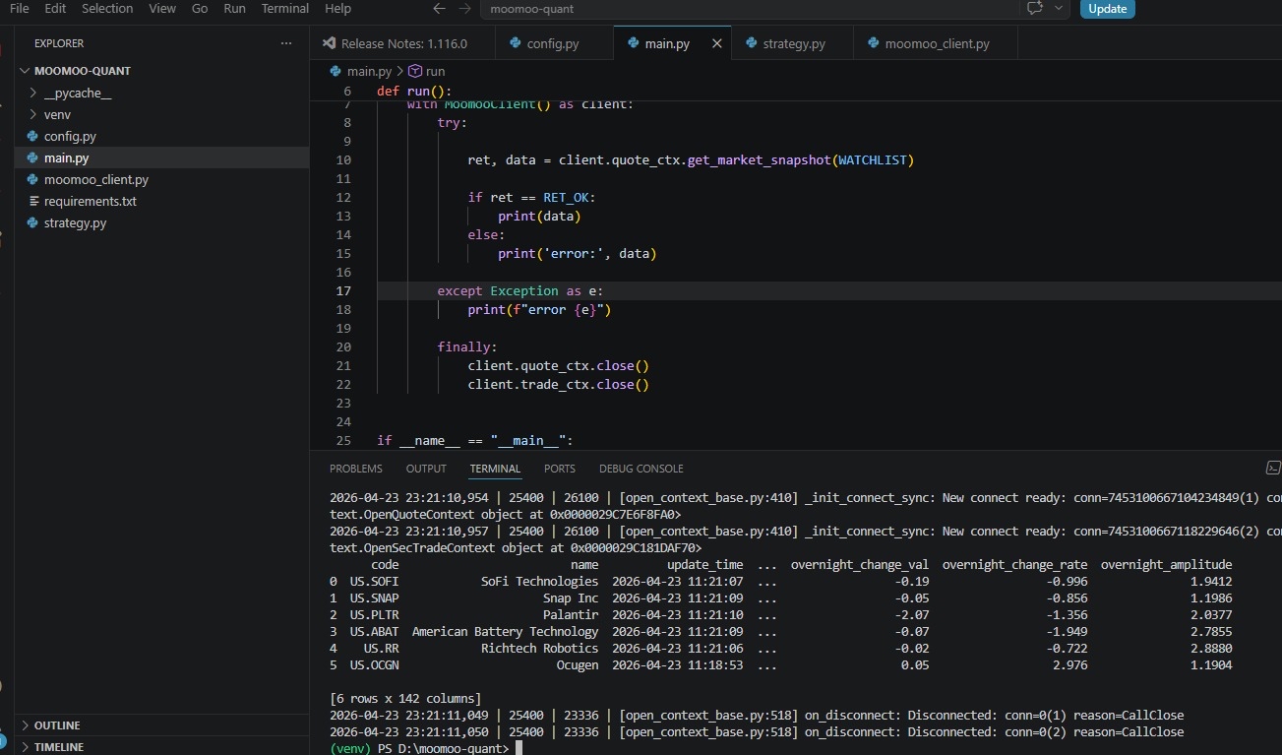This screenshot has height=755, width=1282.
Task: Open the View menu
Action: [x=162, y=8]
